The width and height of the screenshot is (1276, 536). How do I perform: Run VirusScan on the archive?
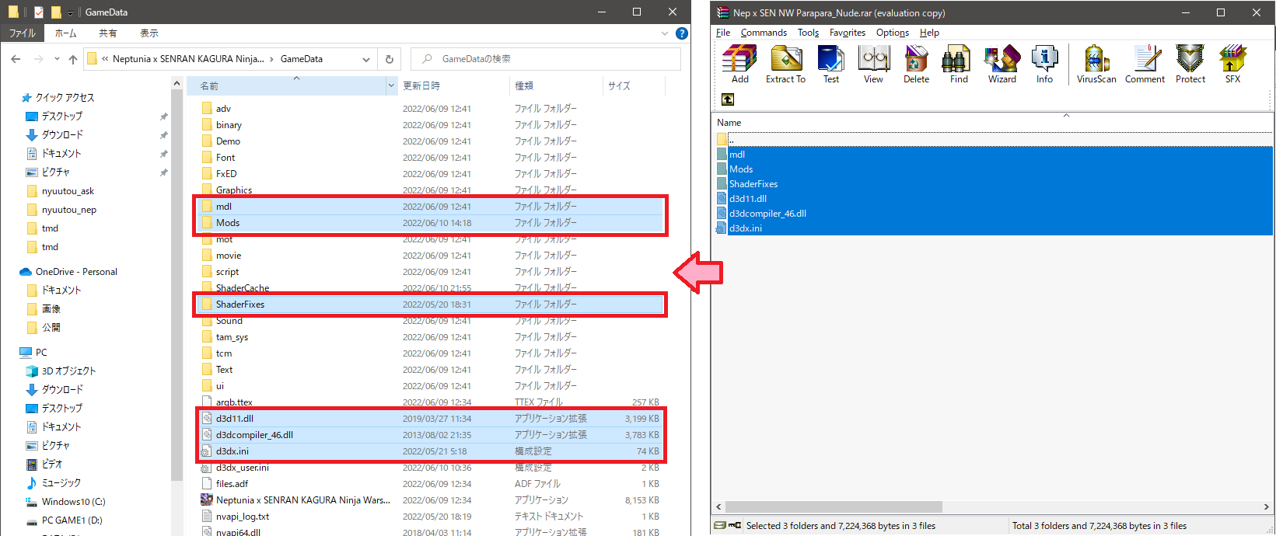pos(1096,64)
